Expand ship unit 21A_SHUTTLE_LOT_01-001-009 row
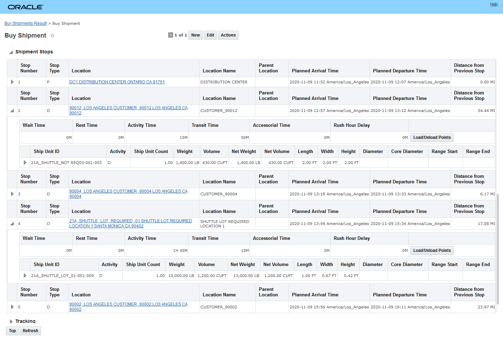Screen dimensions: 503x337 point(25,276)
